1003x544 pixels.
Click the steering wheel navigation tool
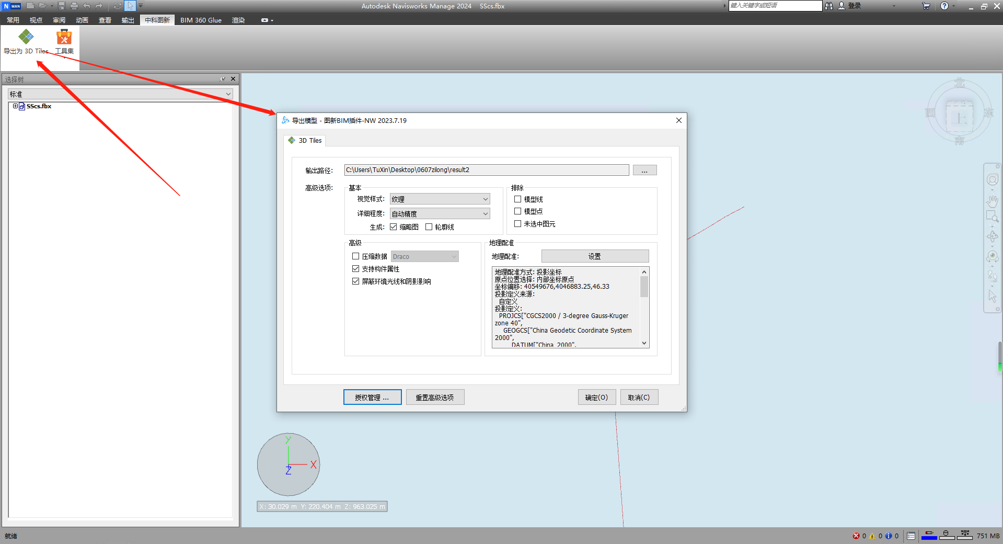pyautogui.click(x=992, y=180)
